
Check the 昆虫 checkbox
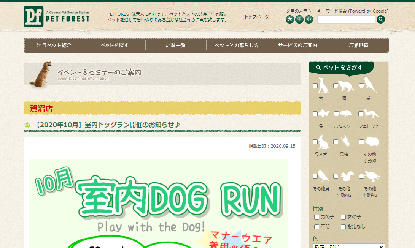(335, 142)
